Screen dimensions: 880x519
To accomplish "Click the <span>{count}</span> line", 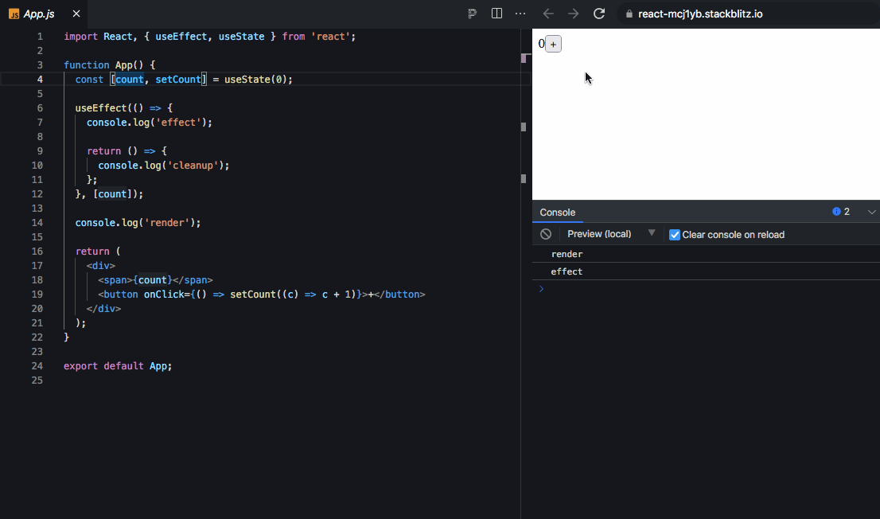I will pyautogui.click(x=155, y=279).
